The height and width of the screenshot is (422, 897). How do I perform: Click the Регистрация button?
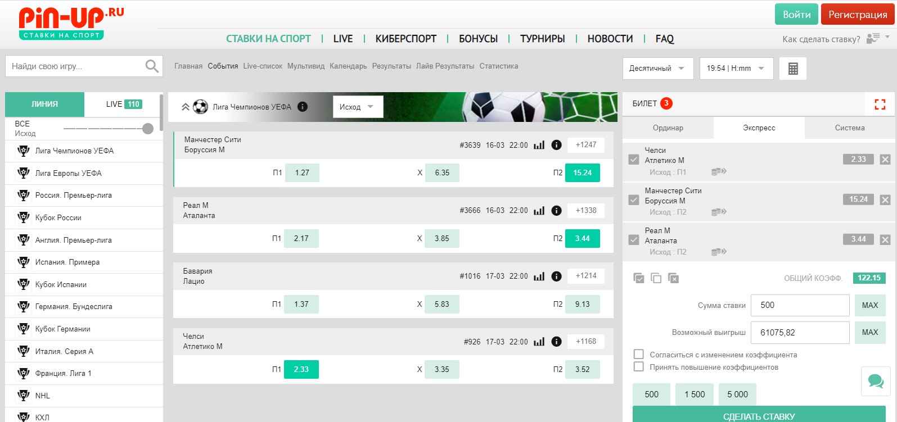[x=858, y=15]
